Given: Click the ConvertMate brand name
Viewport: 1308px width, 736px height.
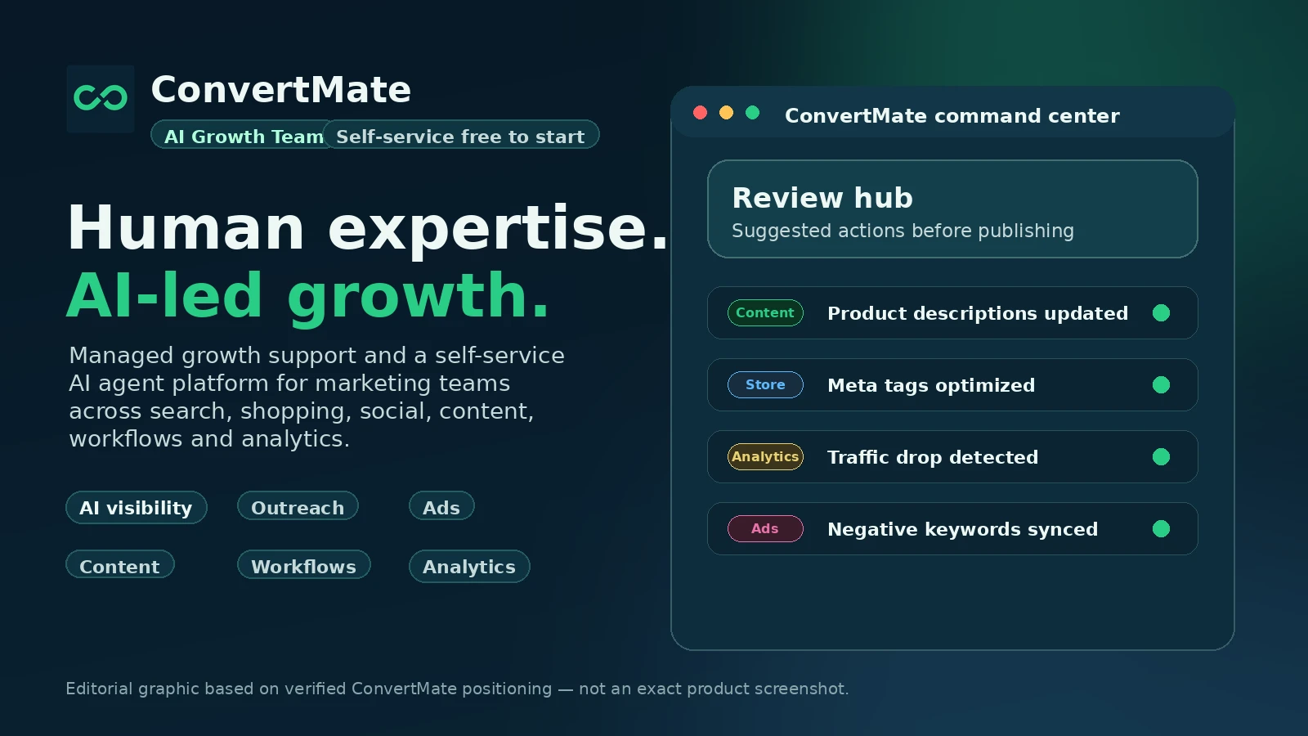Looking at the screenshot, I should [x=281, y=90].
